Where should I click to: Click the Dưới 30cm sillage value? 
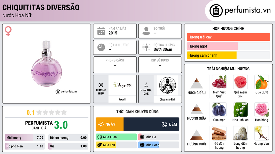163,49
